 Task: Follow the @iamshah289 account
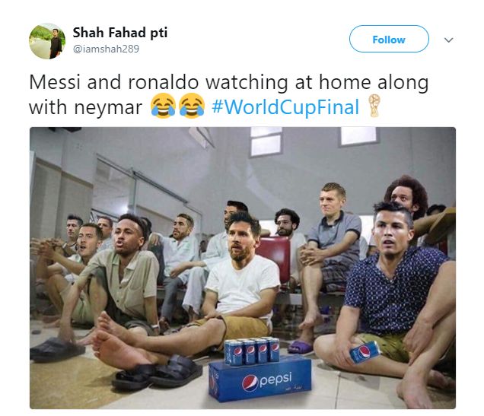coord(389,39)
